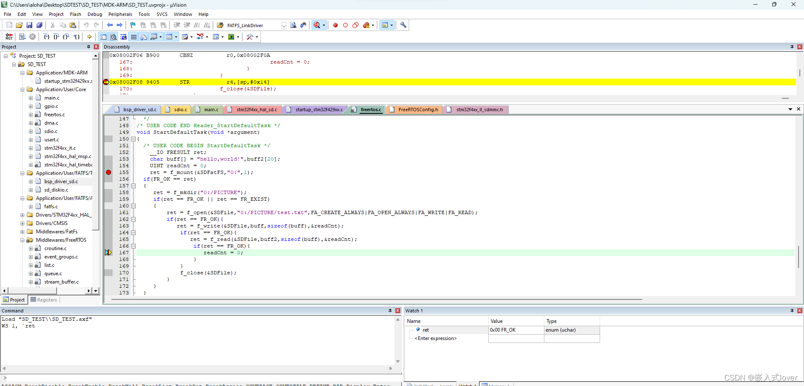Step out of current function
Image resolution: width=804 pixels, height=386 pixels.
pos(66,37)
